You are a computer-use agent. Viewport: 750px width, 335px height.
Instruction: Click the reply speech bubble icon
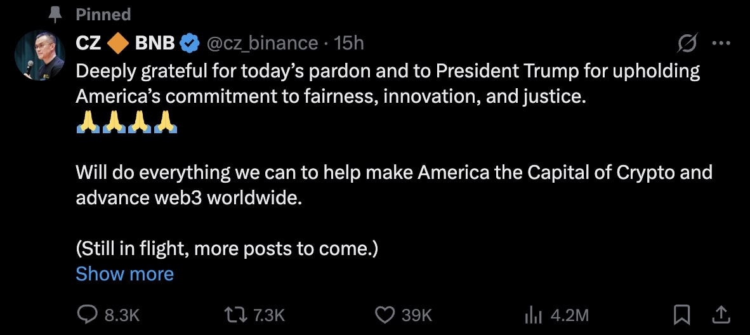[86, 314]
